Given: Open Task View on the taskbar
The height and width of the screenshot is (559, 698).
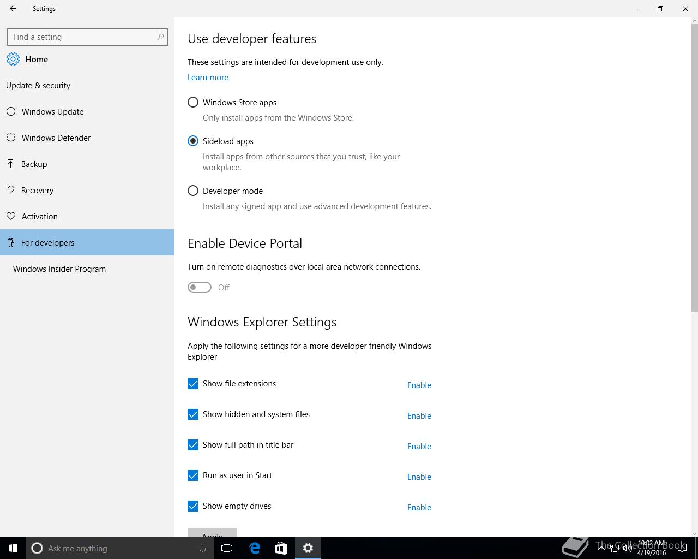Looking at the screenshot, I should [x=227, y=548].
